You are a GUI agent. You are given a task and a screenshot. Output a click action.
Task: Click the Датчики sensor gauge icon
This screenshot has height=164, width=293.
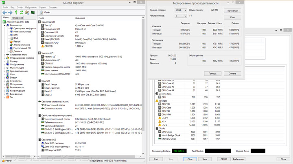pyautogui.click(x=11, y=51)
